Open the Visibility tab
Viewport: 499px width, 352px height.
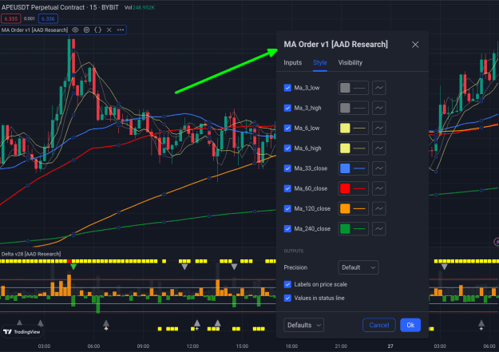point(350,63)
